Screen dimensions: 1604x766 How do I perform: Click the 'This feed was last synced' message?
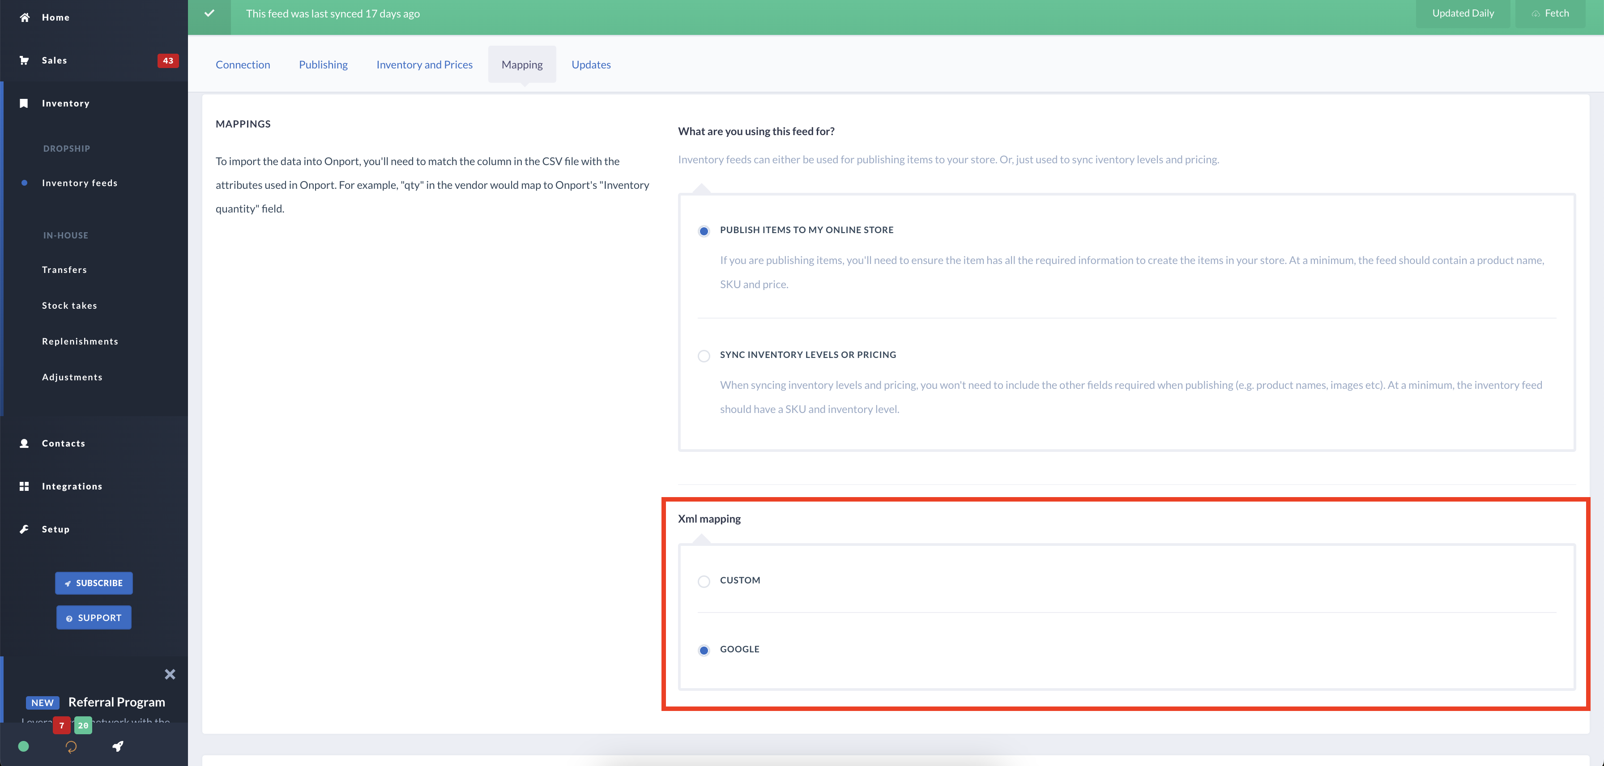pos(333,13)
